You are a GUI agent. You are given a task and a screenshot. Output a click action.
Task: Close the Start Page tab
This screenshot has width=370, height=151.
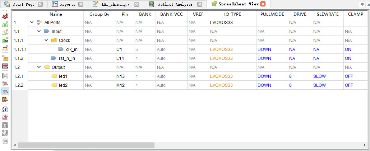tap(40, 4)
